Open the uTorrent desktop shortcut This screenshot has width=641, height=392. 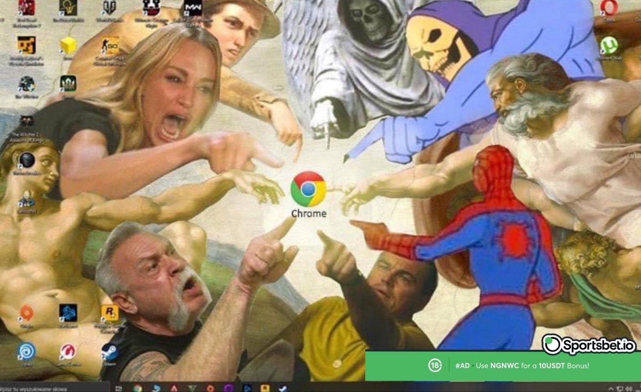(x=609, y=45)
